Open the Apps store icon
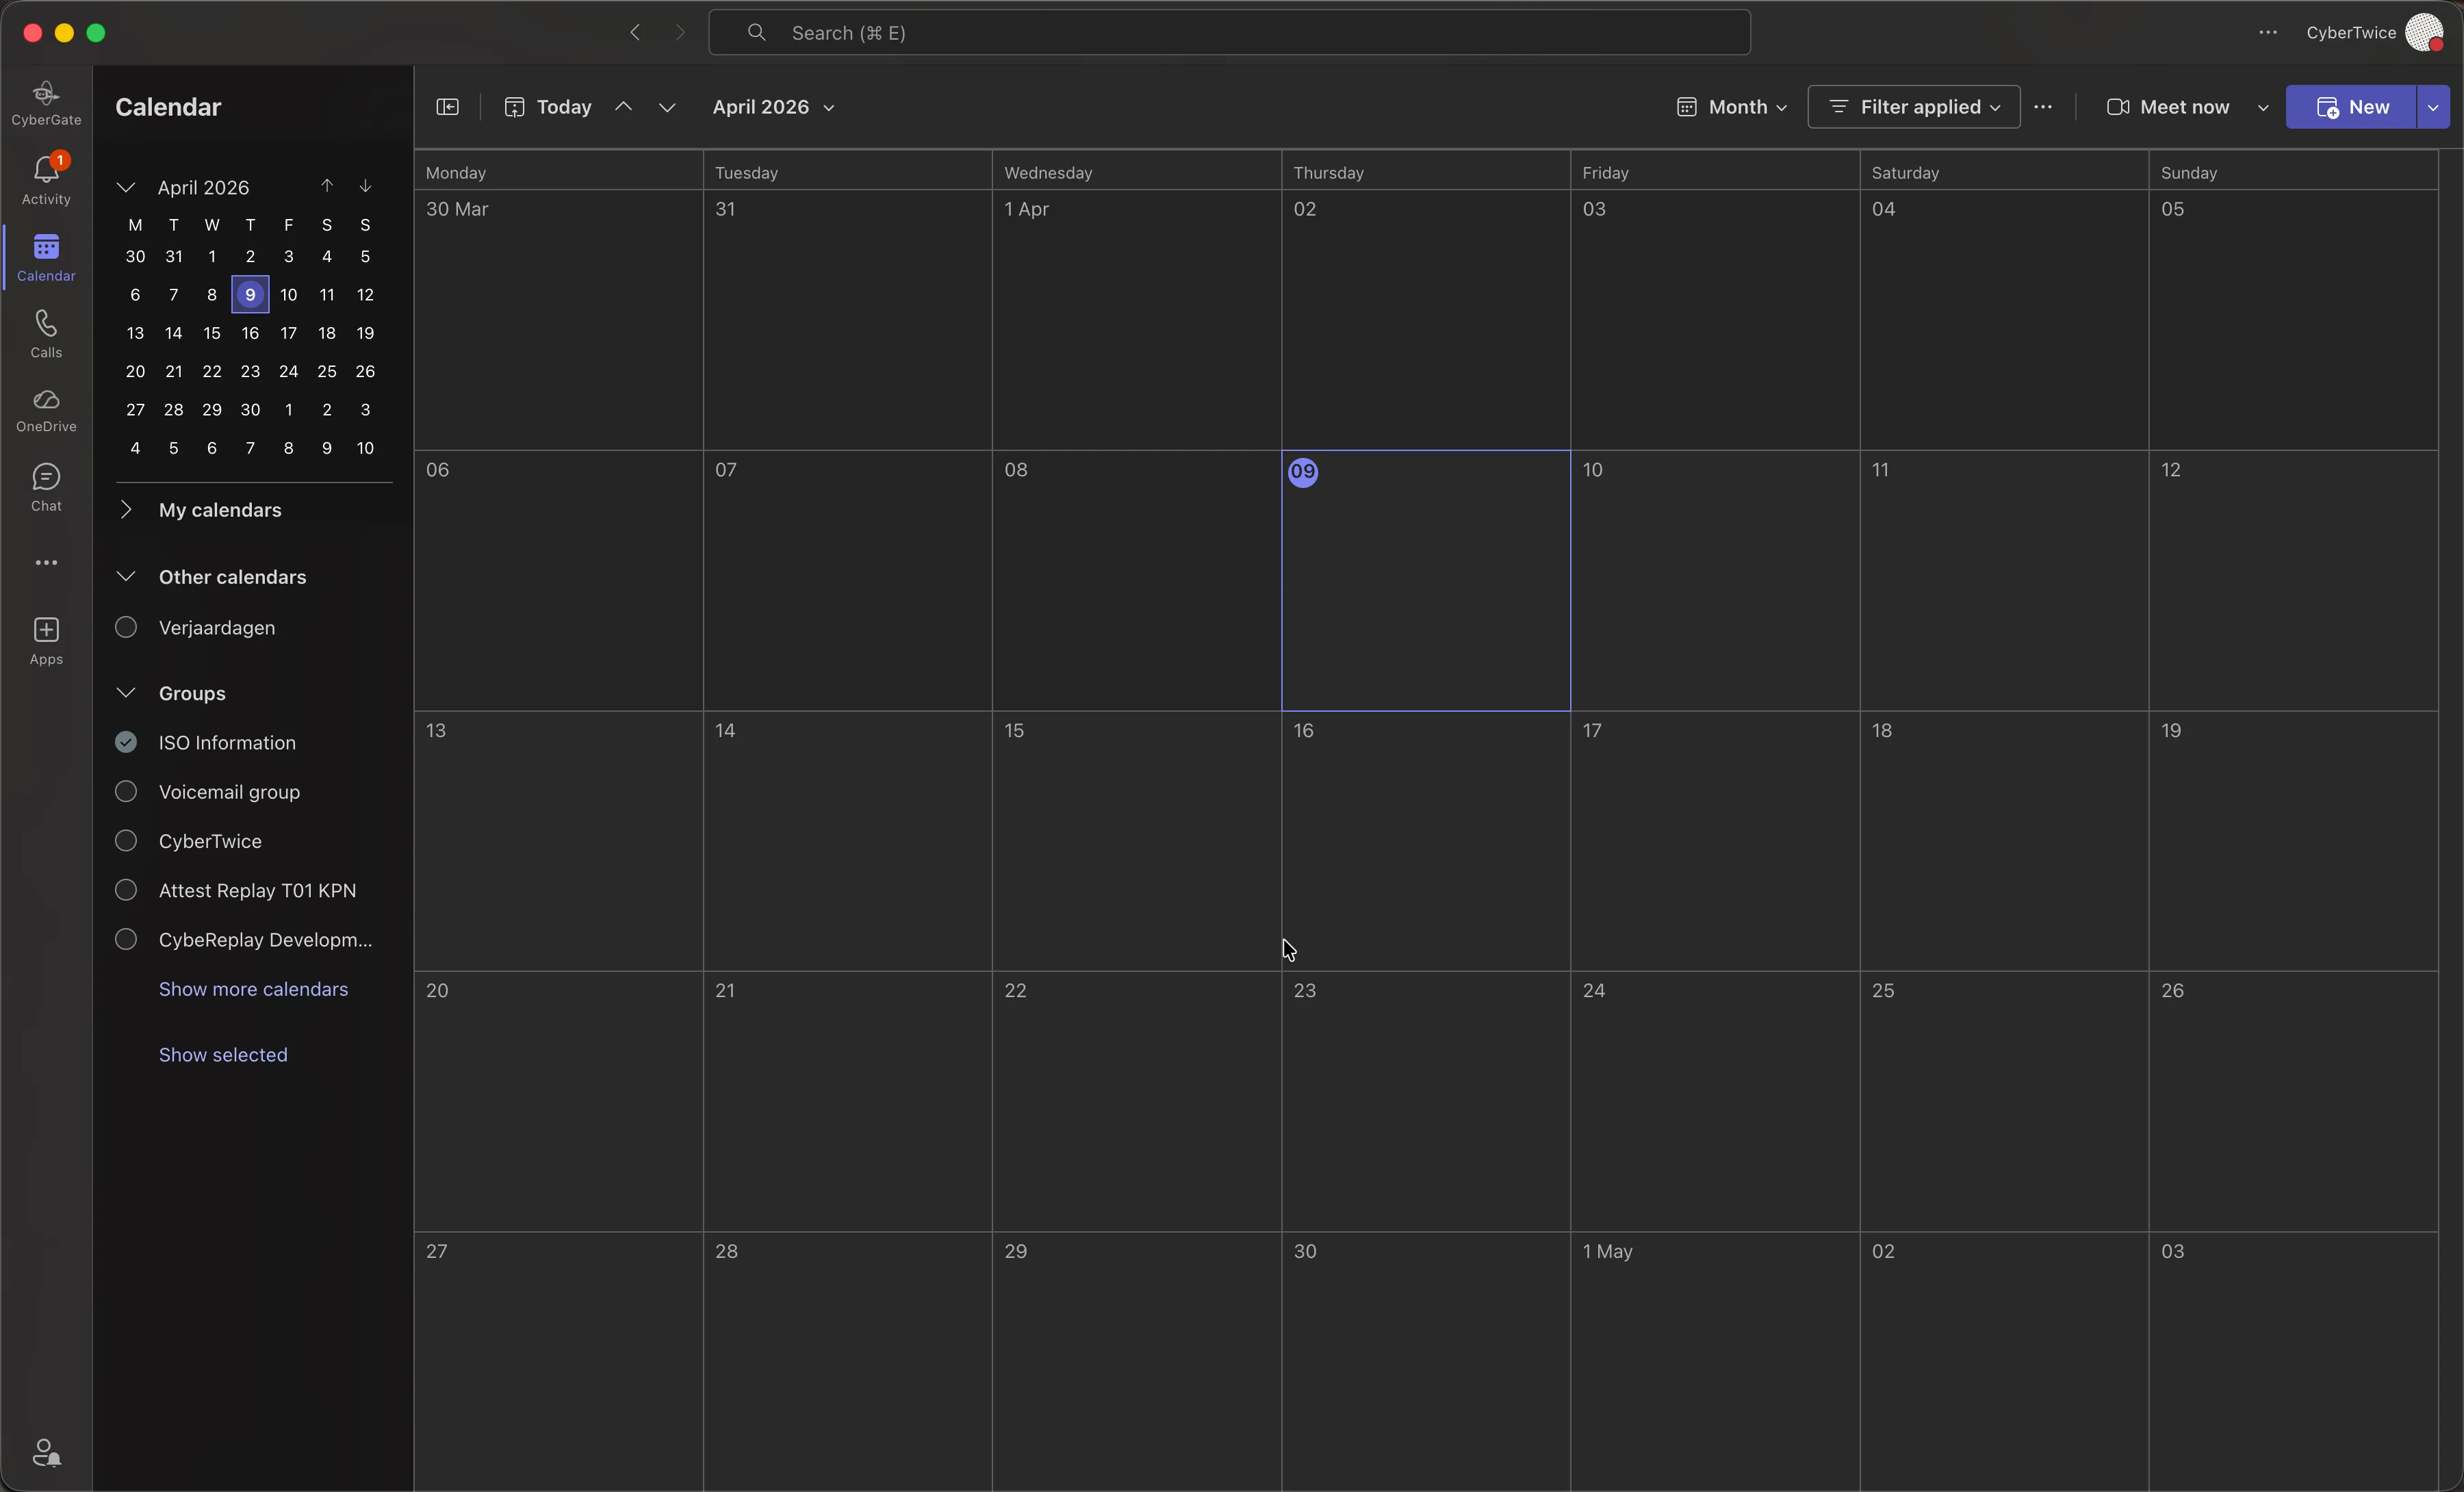Screen dimensions: 2464x1492 coord(46,641)
